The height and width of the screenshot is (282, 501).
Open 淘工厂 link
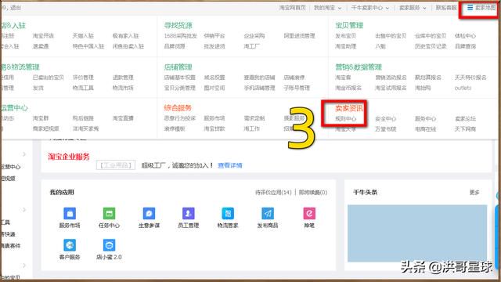point(252,46)
